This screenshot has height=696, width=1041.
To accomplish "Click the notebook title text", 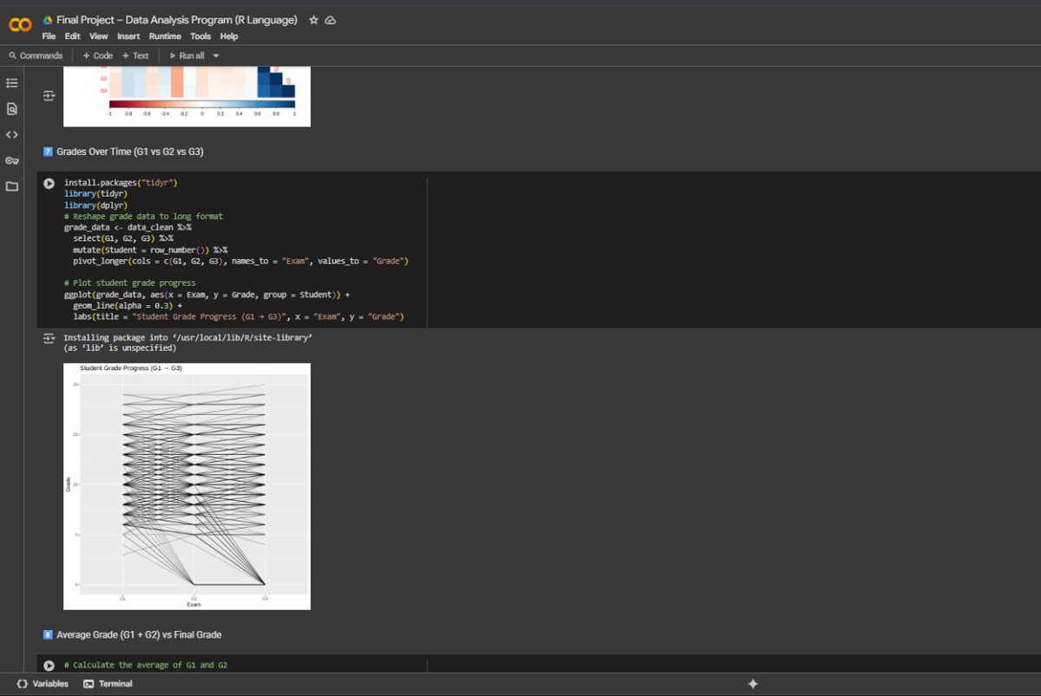I will 177,20.
